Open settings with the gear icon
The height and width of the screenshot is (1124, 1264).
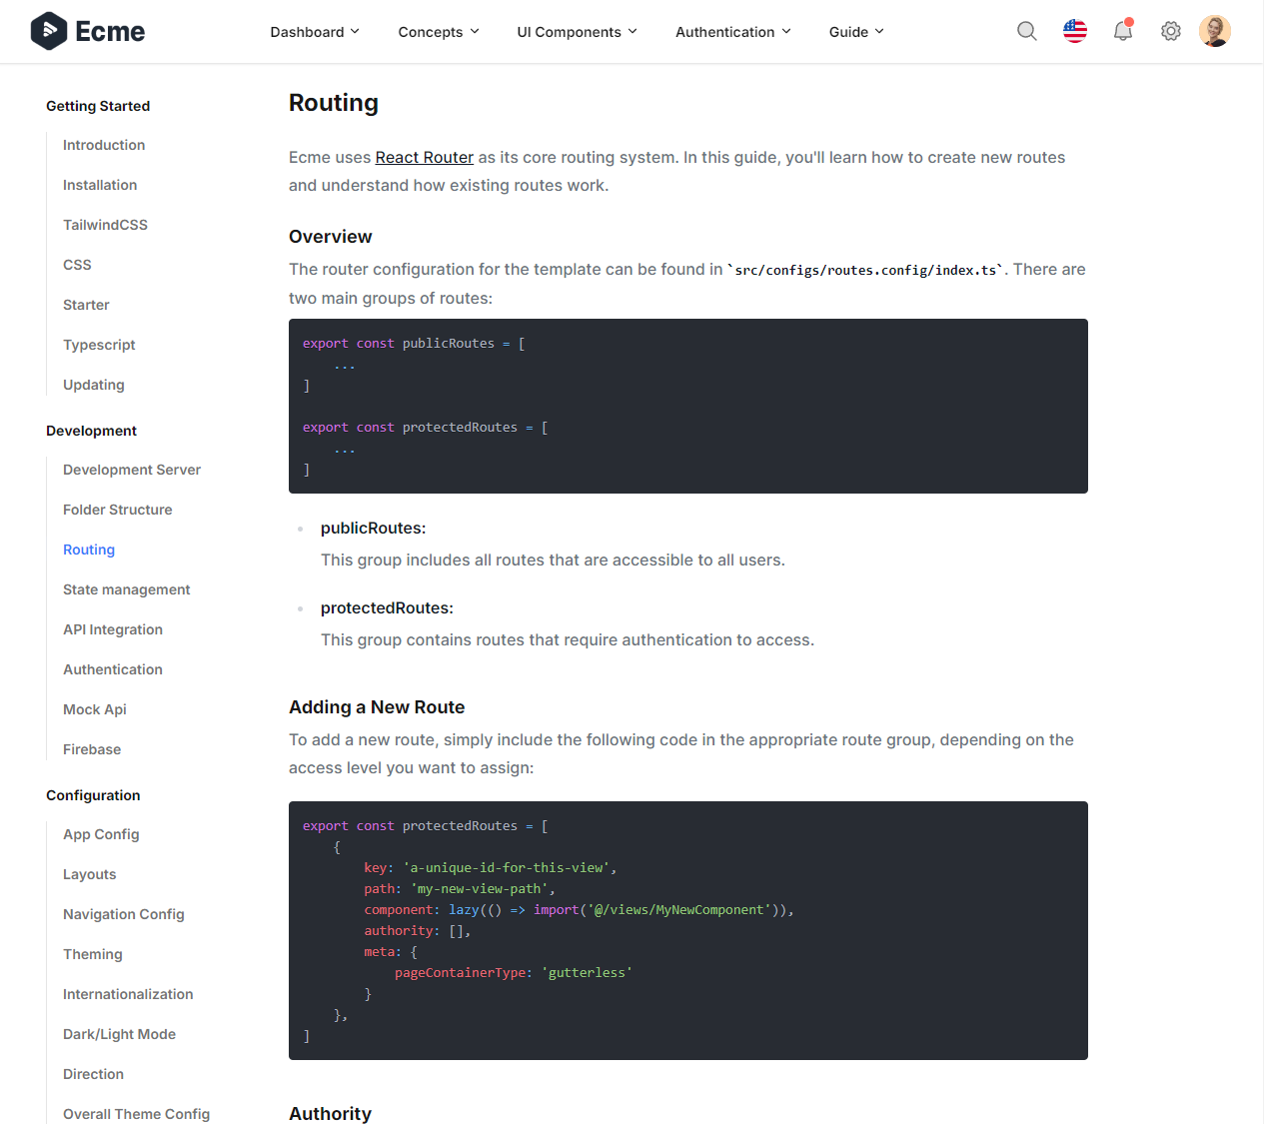1170,31
